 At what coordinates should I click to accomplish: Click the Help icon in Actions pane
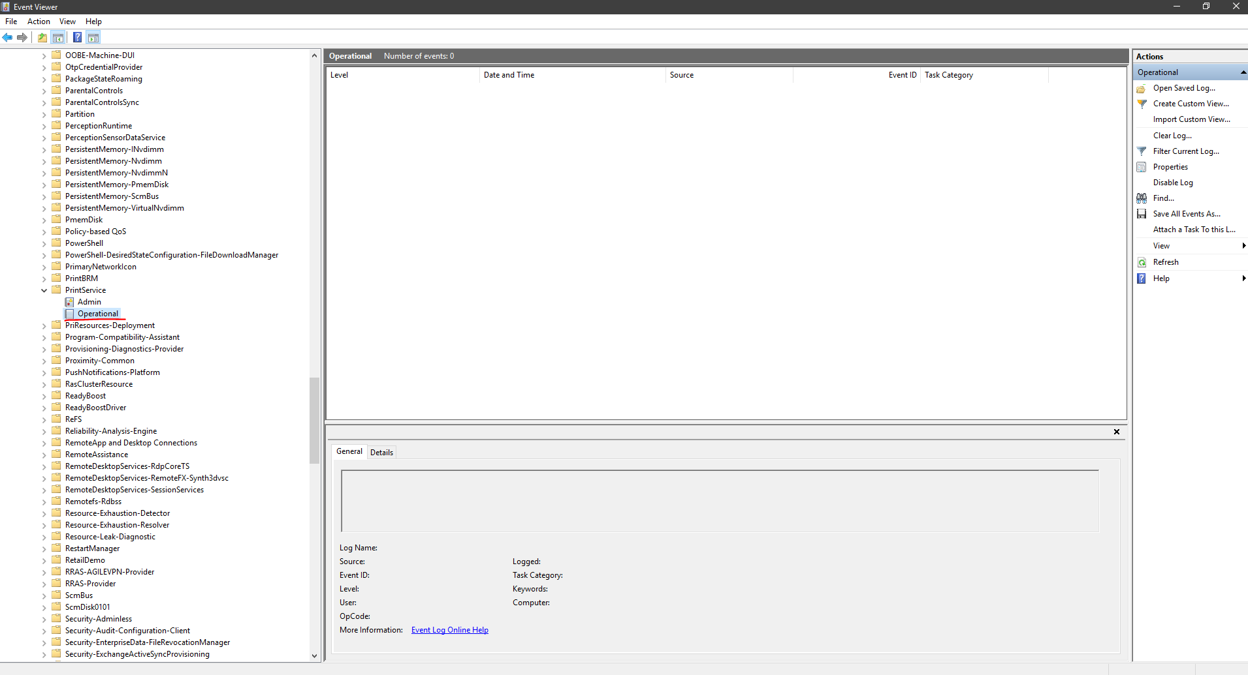[x=1142, y=278]
